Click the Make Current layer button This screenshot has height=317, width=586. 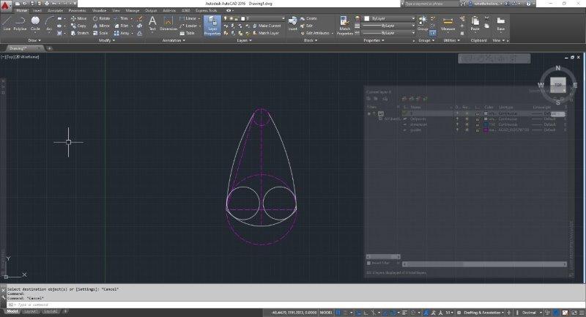(267, 26)
